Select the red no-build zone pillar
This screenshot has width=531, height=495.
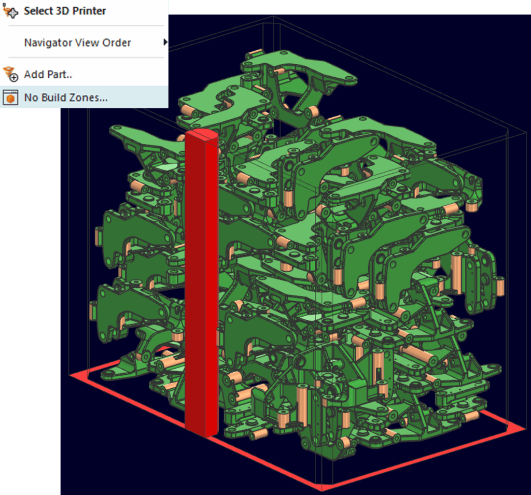click(200, 285)
